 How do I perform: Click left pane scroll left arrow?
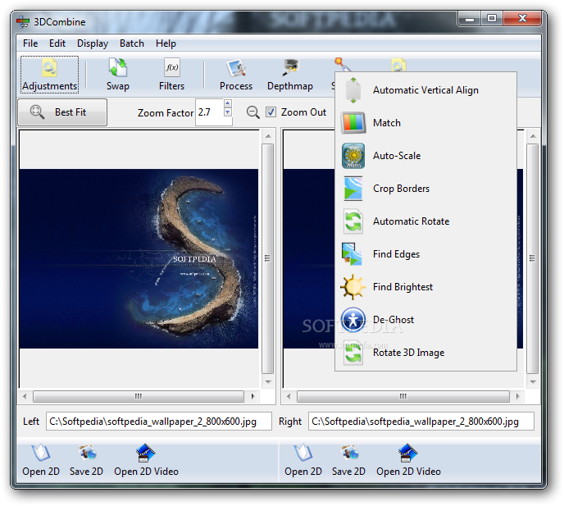pos(25,397)
